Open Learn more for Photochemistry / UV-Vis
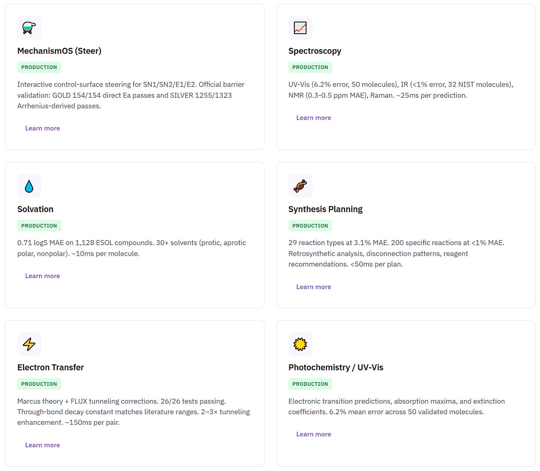Image resolution: width=540 pixels, height=471 pixels. tap(313, 434)
